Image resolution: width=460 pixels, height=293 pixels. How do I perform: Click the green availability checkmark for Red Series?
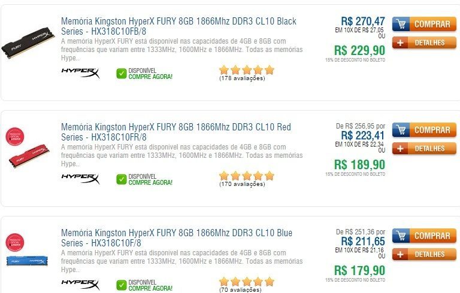(121, 179)
